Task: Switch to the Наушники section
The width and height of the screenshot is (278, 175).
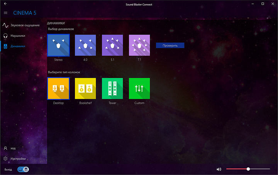Action: (24, 36)
